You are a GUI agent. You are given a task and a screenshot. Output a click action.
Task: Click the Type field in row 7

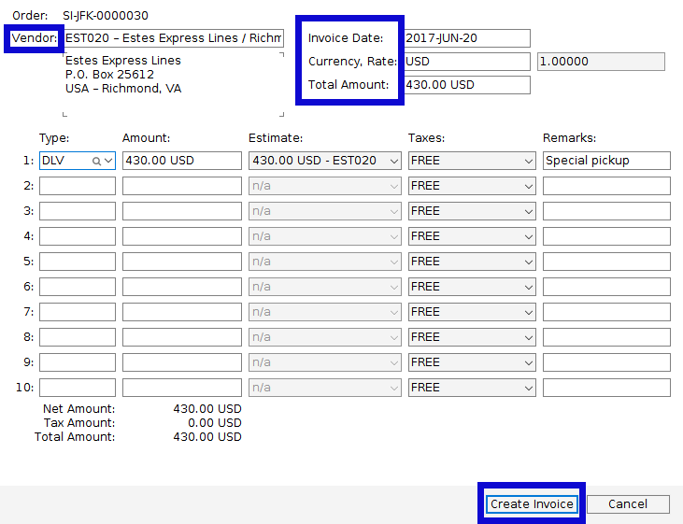78,312
